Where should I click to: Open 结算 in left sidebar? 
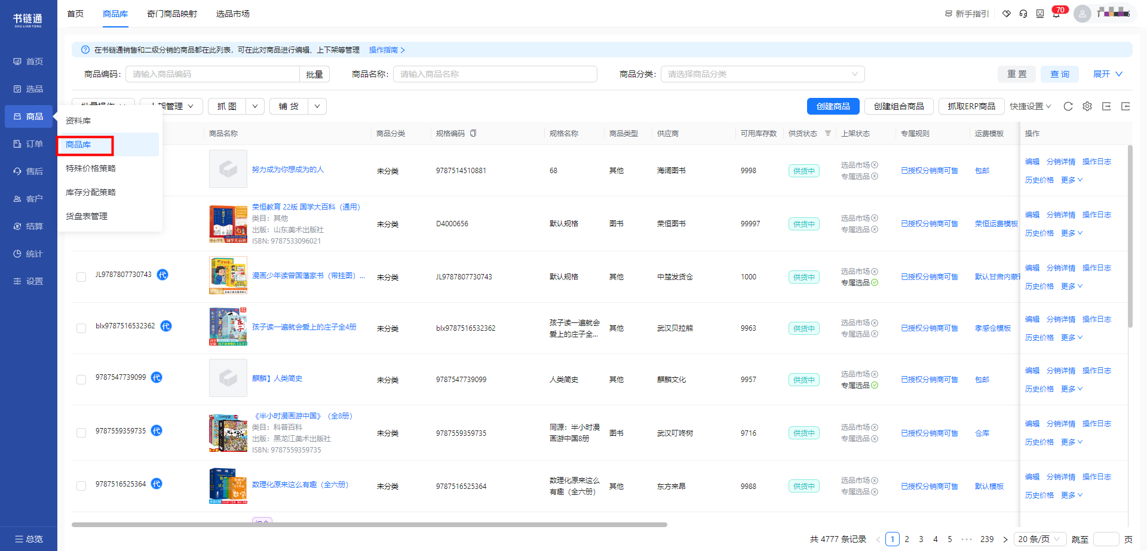click(29, 226)
